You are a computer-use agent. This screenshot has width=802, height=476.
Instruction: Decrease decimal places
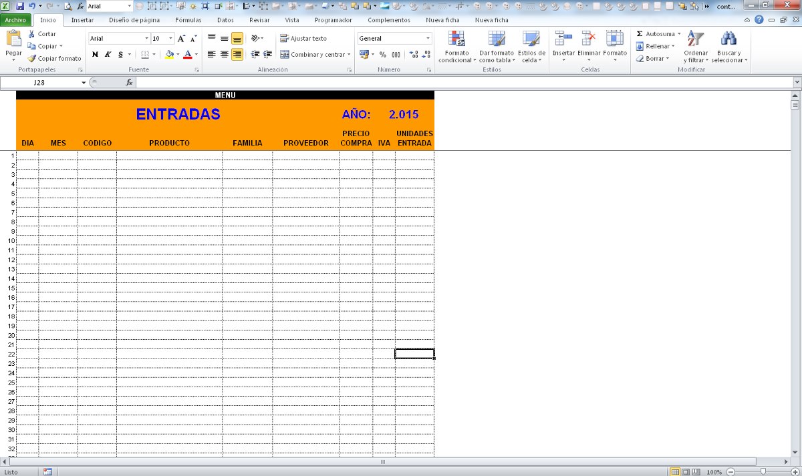(426, 55)
